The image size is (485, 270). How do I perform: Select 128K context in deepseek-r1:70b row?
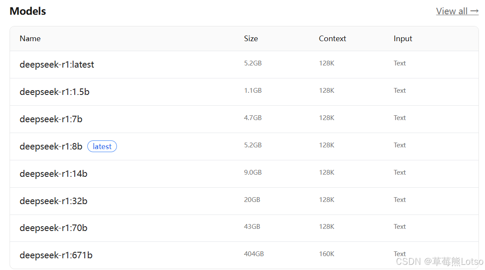coord(327,227)
